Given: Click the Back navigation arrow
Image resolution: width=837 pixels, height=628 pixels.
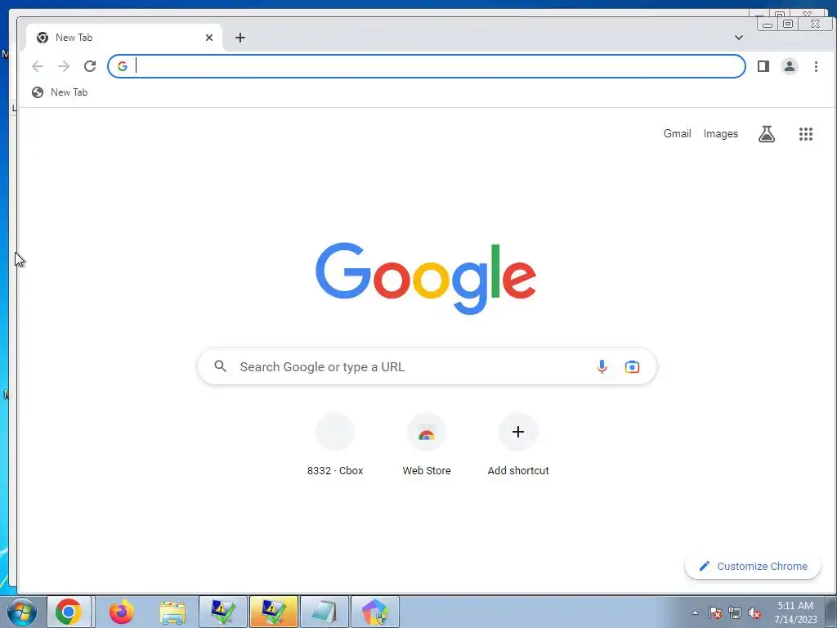Looking at the screenshot, I should [38, 66].
